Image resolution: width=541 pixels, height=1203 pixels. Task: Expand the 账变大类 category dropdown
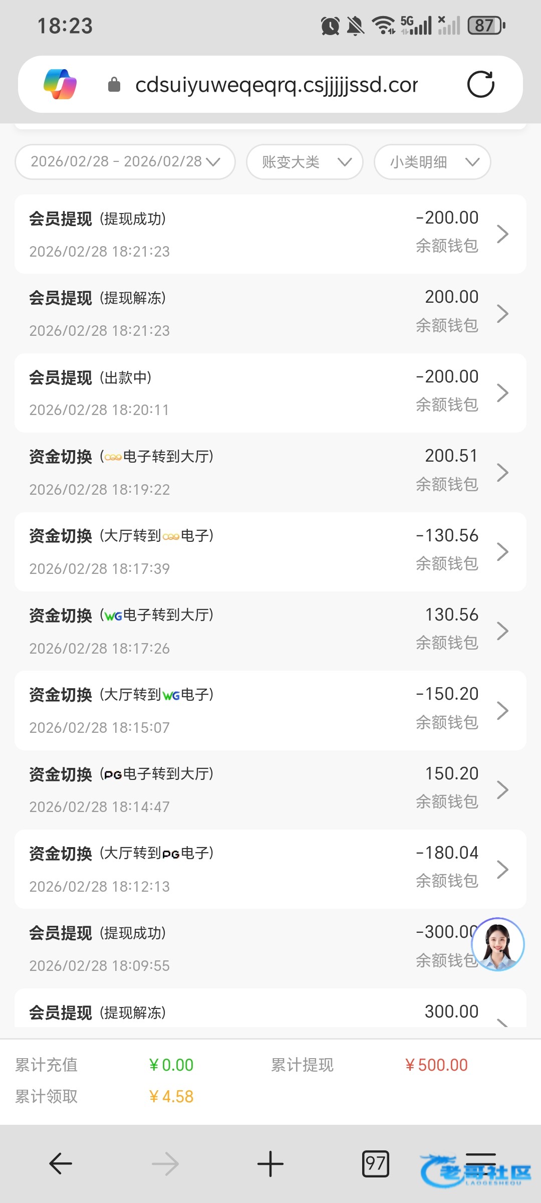click(305, 162)
